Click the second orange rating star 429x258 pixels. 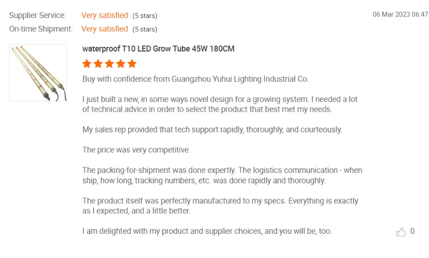pyautogui.click(x=98, y=63)
